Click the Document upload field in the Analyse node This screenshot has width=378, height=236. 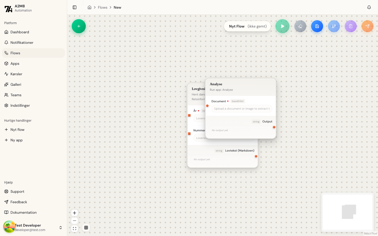pyautogui.click(x=241, y=109)
